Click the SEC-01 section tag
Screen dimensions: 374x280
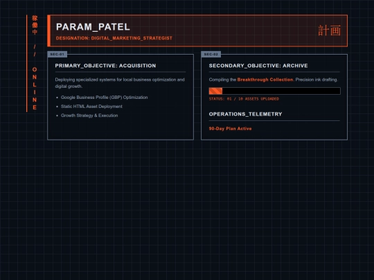[57, 55]
